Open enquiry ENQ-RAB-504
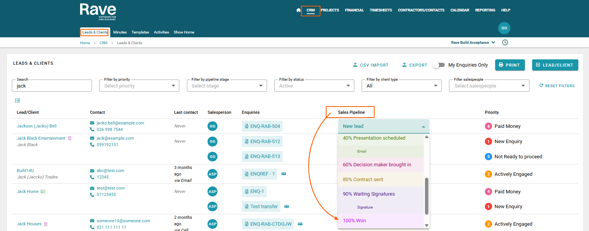The height and width of the screenshot is (231, 589). point(262,126)
